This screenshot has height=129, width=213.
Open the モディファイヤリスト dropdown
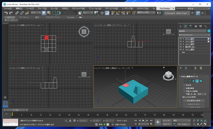coord(194,35)
